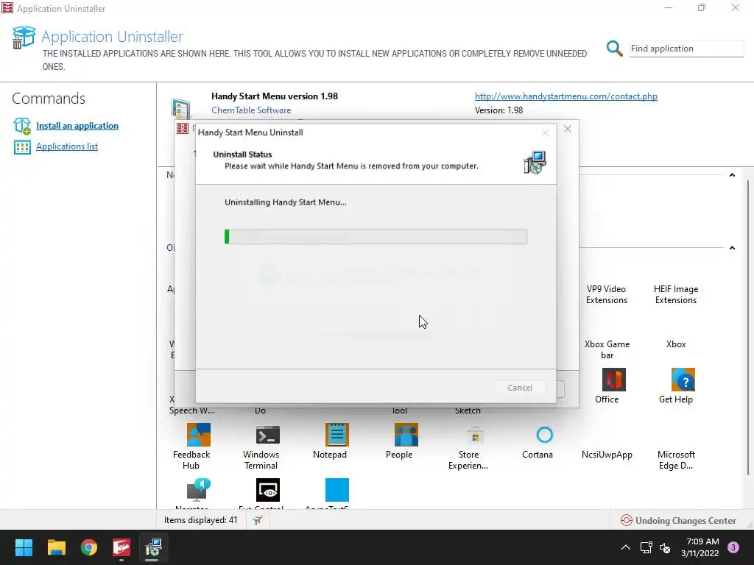Click the vertical scrollbar of app list
Viewport: 754px width, 565px height.
[748, 327]
